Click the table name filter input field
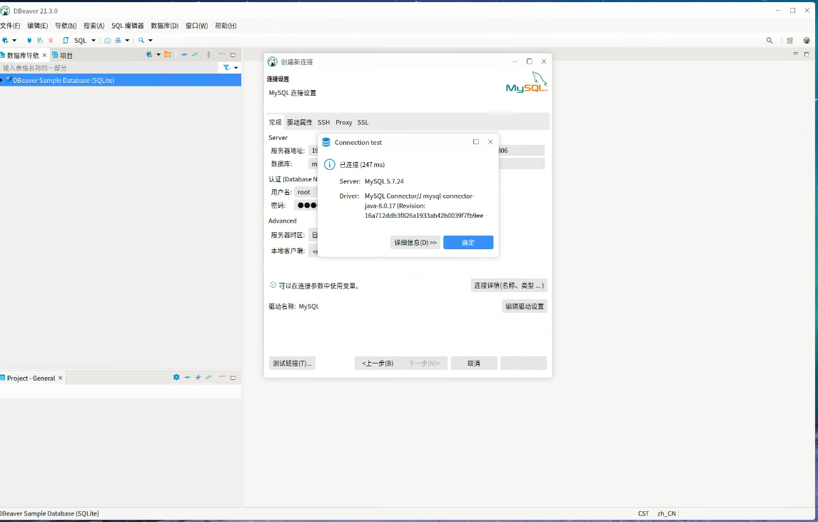818x522 pixels. pos(108,68)
